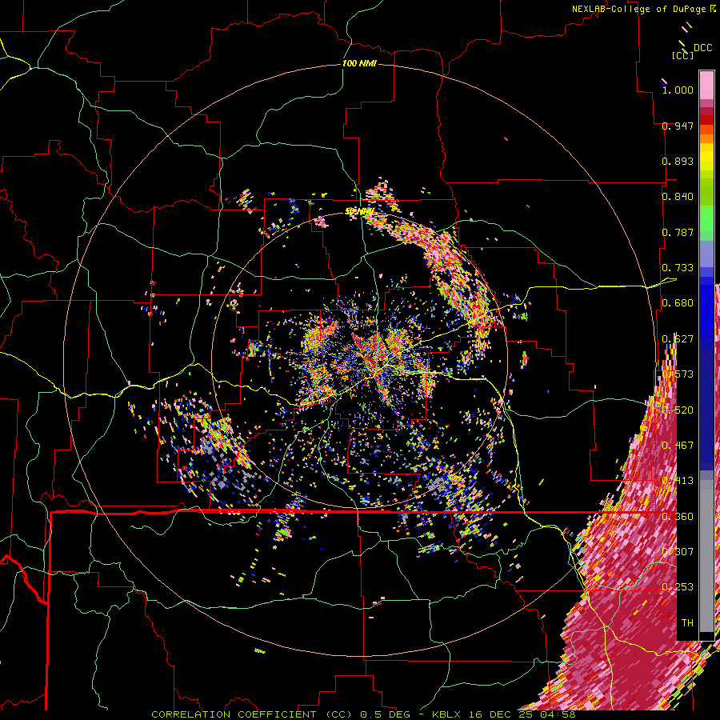Viewport: 720px width, 720px height.
Task: Select the 0.840 value on the color scale
Action: 678,197
